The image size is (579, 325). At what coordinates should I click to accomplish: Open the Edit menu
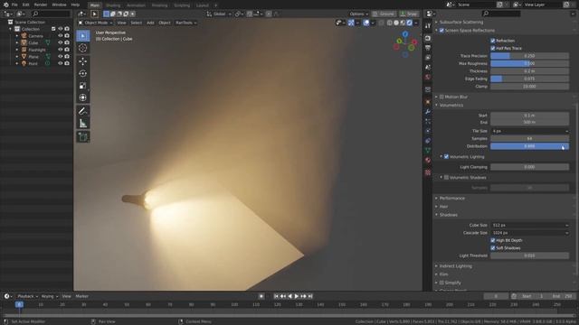pos(25,5)
